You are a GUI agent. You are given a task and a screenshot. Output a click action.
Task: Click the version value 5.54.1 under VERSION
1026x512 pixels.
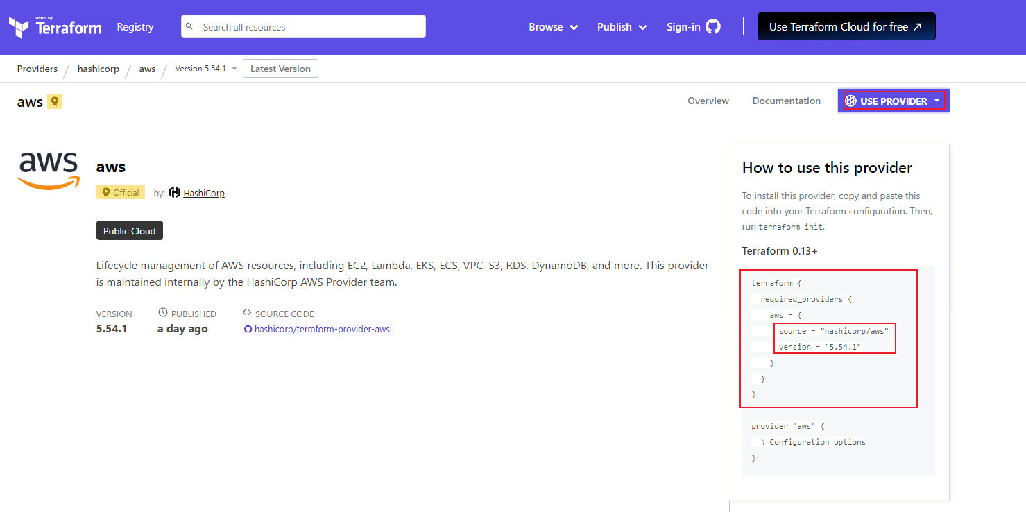click(112, 329)
